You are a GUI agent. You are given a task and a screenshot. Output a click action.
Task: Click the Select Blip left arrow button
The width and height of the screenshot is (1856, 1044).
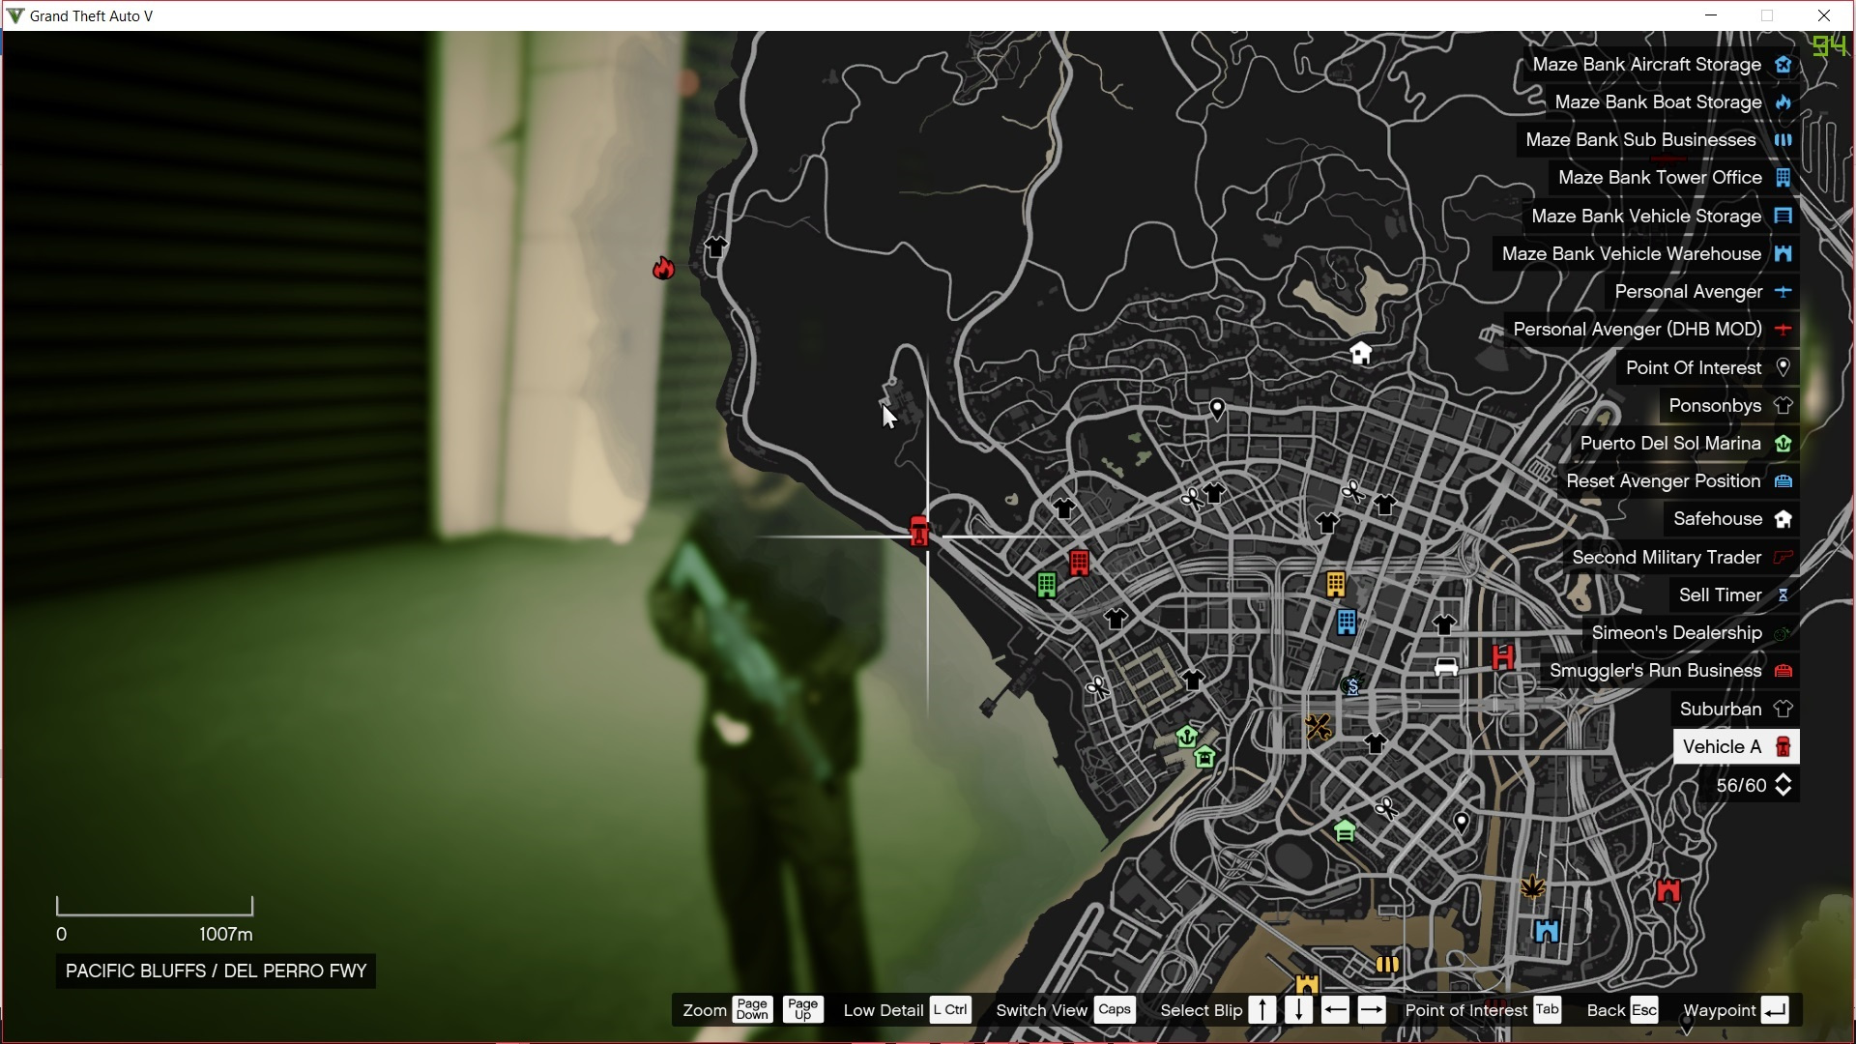click(x=1335, y=1010)
